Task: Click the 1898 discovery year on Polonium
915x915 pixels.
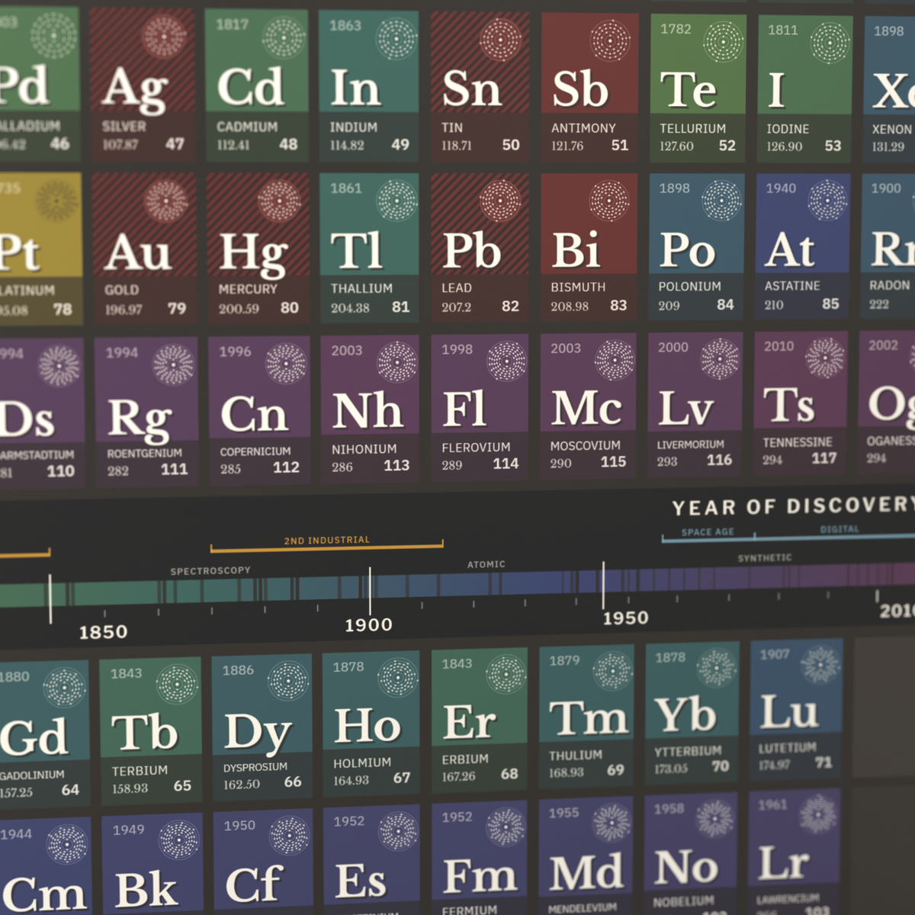Action: 674,188
